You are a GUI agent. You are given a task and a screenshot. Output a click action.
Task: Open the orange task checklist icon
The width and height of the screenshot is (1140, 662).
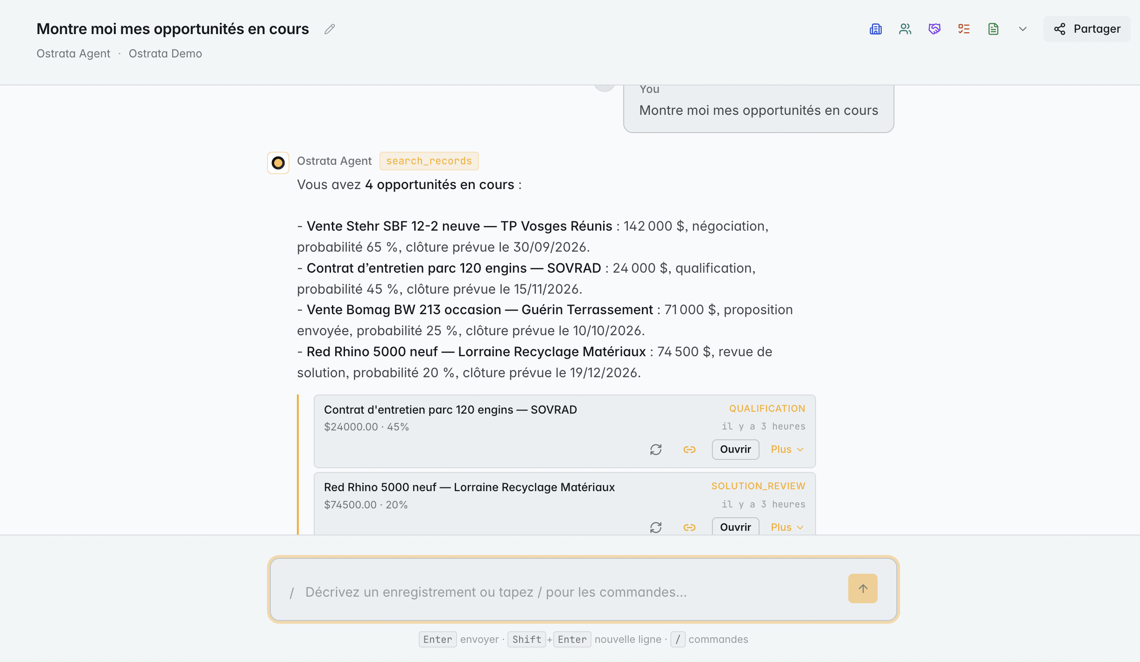(x=964, y=29)
